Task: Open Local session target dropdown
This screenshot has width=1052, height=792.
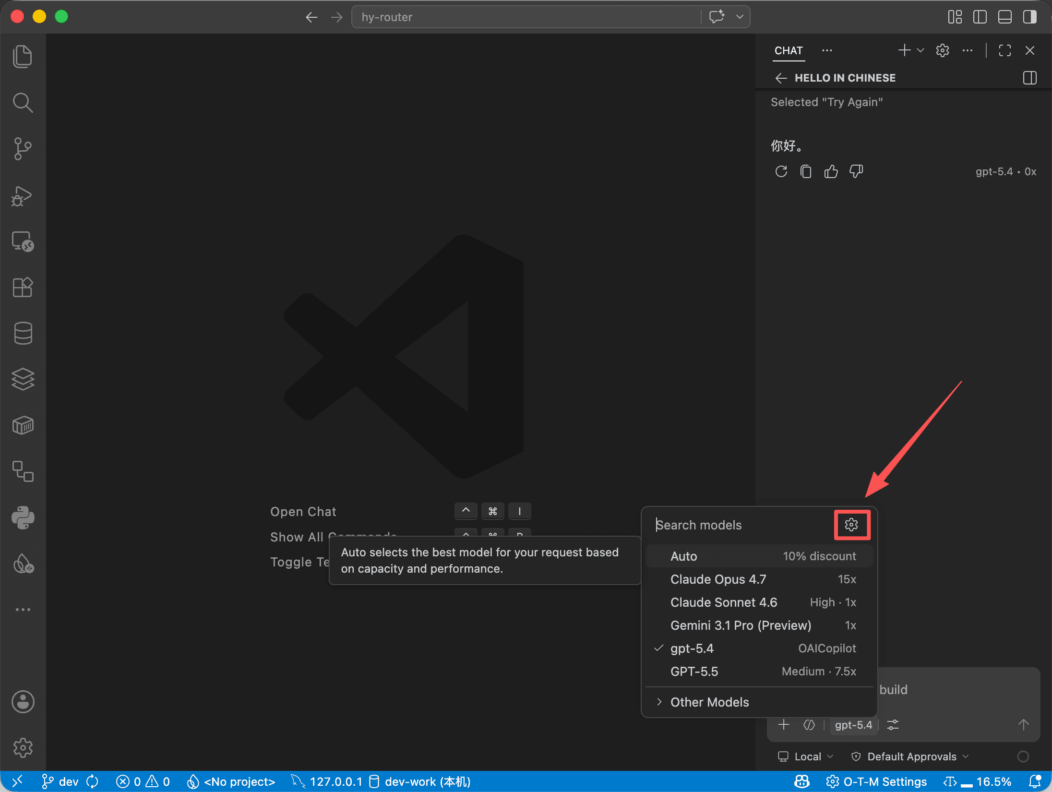Action: tap(806, 756)
